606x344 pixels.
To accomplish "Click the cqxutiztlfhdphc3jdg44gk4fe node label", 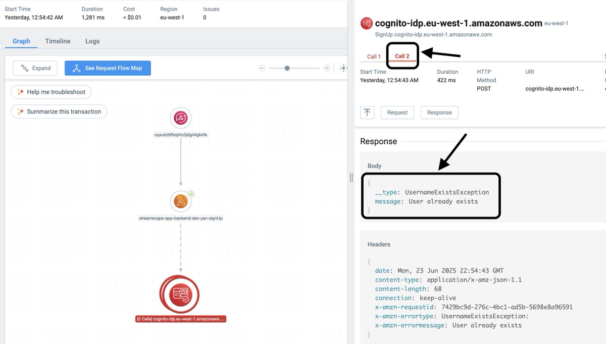I will point(181,135).
